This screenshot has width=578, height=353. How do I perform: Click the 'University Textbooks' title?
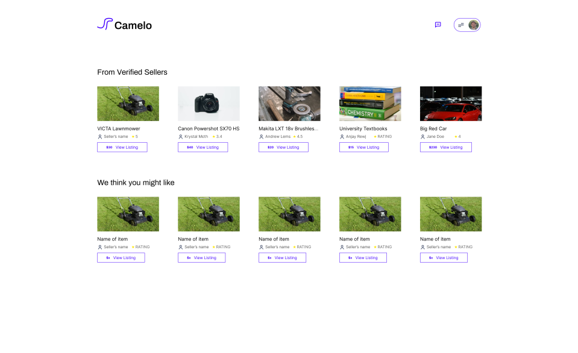coord(363,128)
